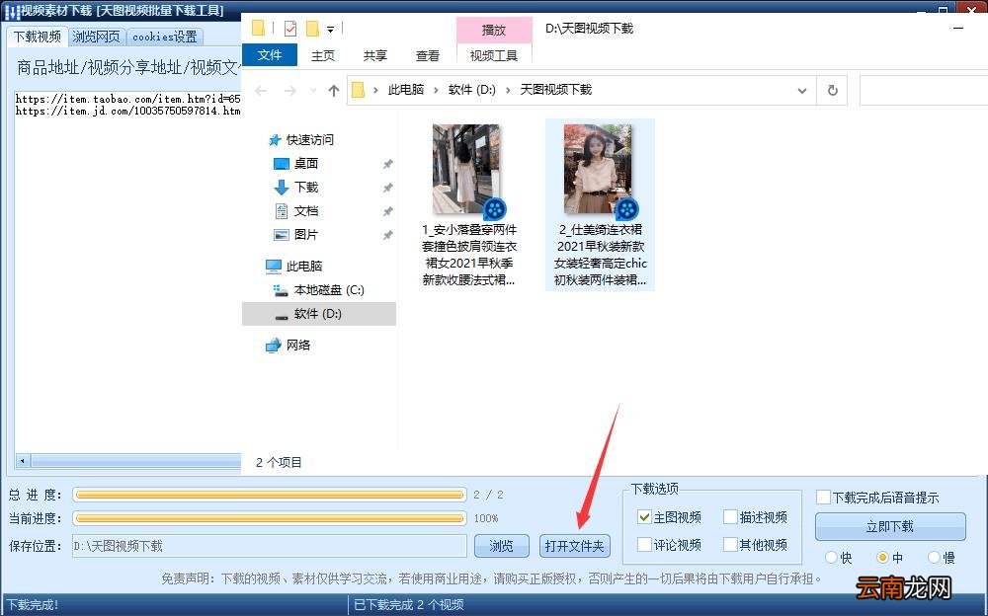Open the 文件 menu tab in Explorer
This screenshot has height=616, width=988.
[270, 55]
